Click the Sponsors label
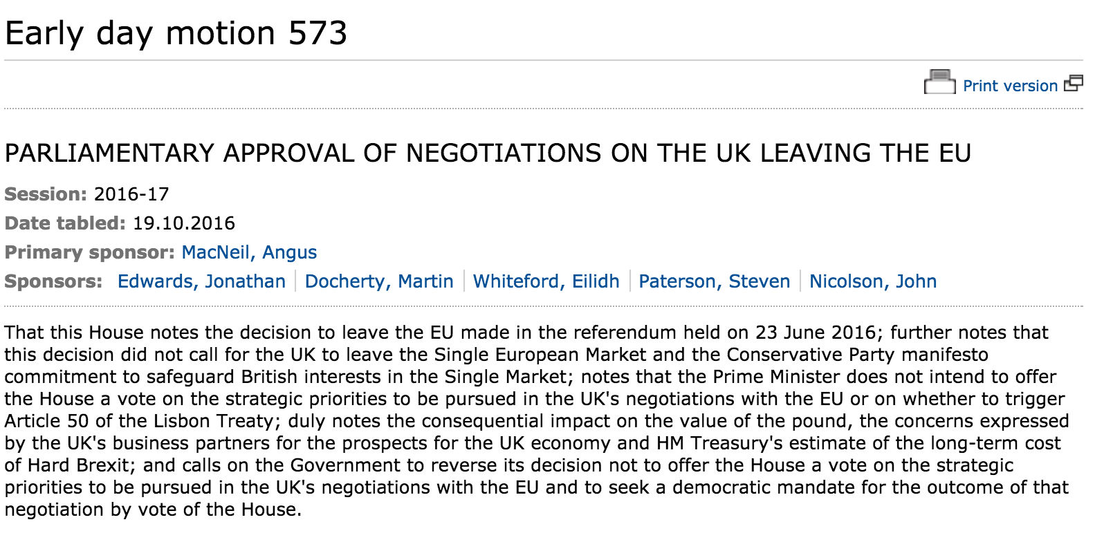 pyautogui.click(x=53, y=281)
